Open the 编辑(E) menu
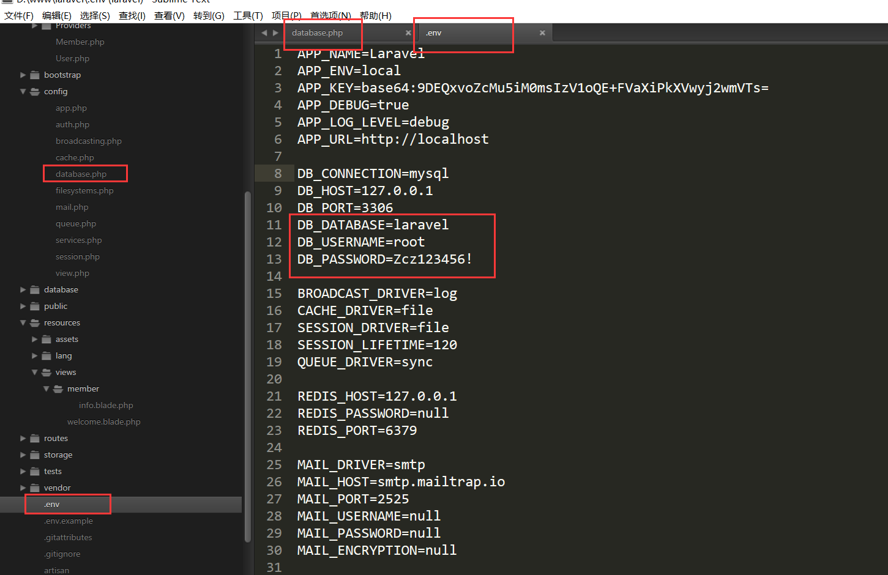 click(x=57, y=16)
